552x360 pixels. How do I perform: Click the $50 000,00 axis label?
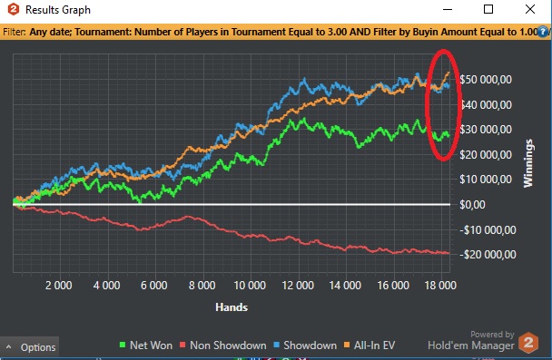pos(486,80)
